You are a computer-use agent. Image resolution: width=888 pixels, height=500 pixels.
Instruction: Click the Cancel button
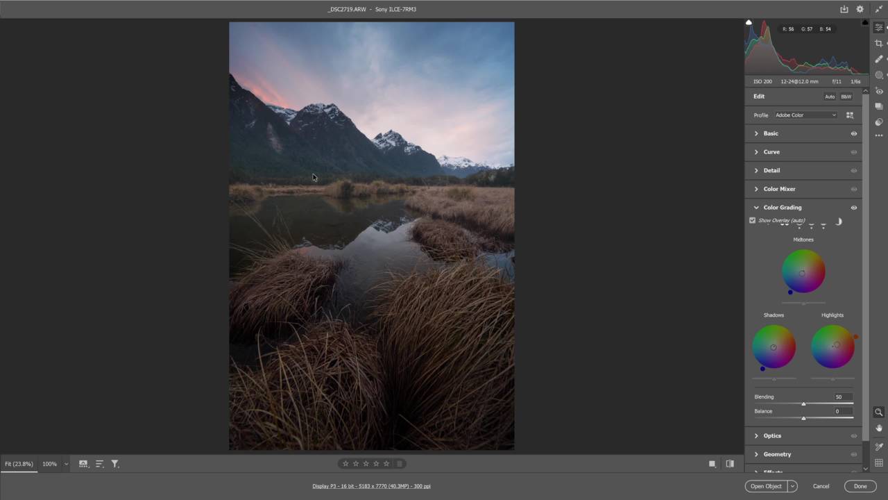pos(821,486)
